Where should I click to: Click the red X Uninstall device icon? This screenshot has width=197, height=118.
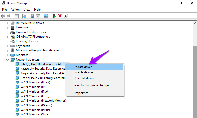60,16
